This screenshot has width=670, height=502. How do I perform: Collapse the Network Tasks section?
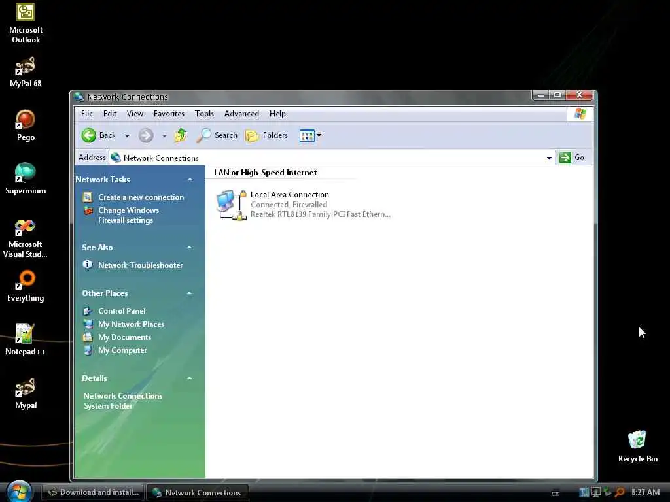(190, 180)
